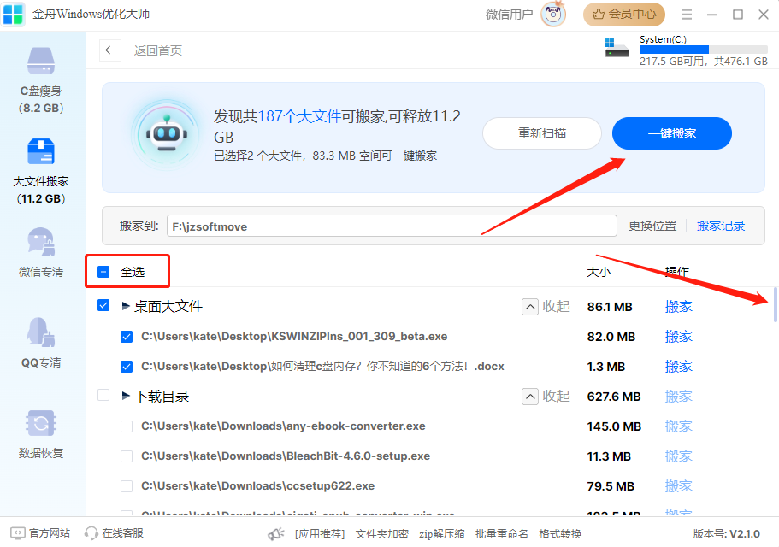Open 文件夹加密 from recommended apps
Image resolution: width=779 pixels, height=547 pixels.
coord(381,533)
